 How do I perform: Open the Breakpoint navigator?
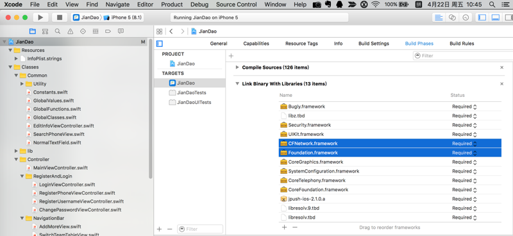108,31
